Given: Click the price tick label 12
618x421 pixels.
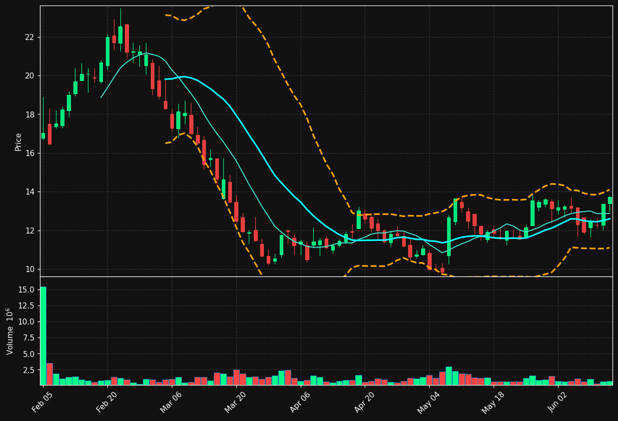Looking at the screenshot, I should tap(29, 230).
